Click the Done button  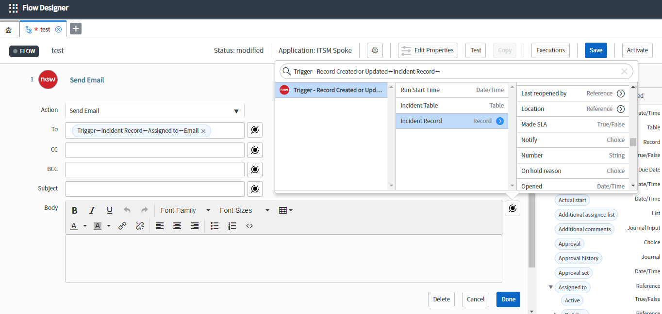(508, 299)
